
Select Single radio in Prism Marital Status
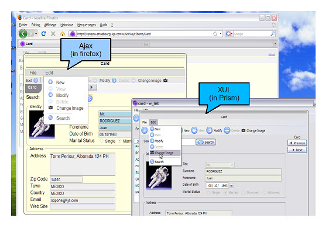(x=209, y=192)
